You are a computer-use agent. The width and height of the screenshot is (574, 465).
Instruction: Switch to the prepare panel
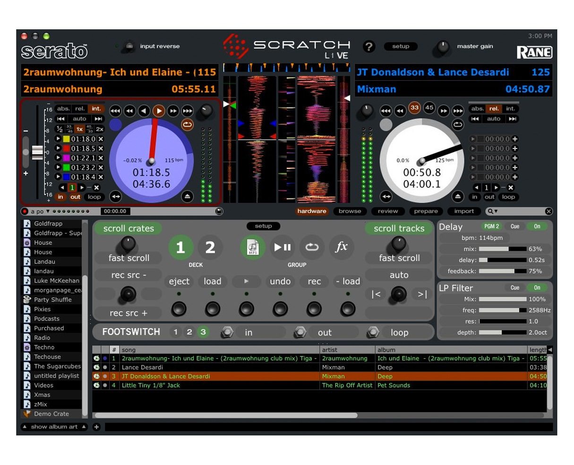[426, 211]
